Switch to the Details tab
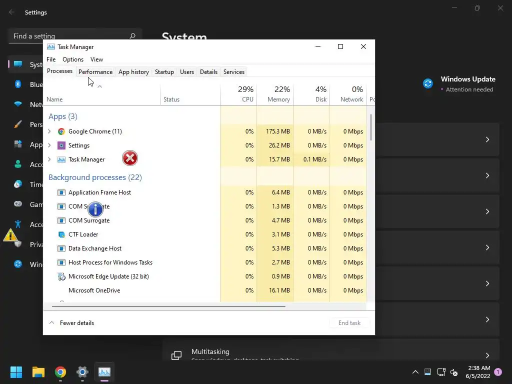The height and width of the screenshot is (384, 512). (208, 72)
